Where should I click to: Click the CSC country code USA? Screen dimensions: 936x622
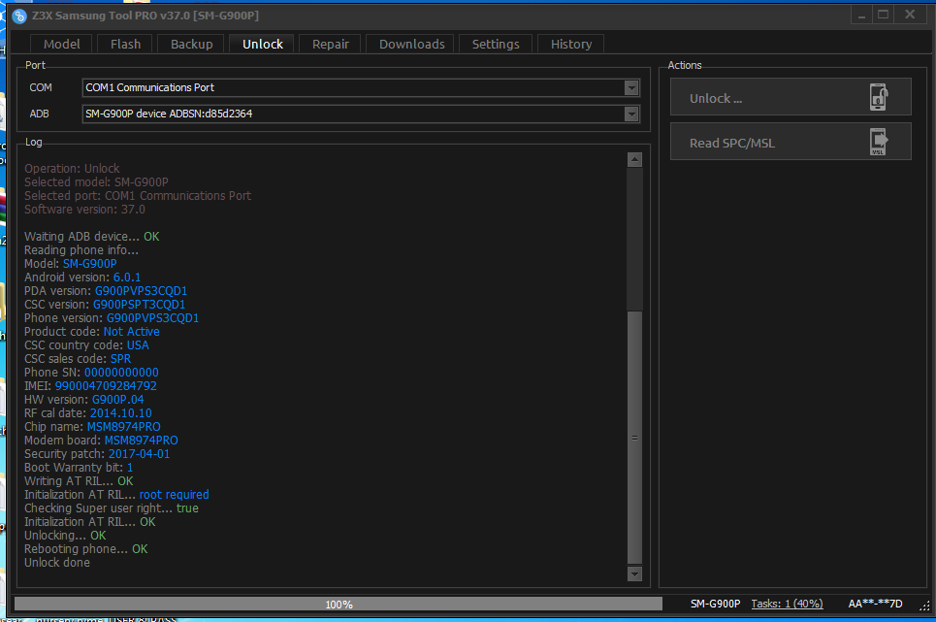tap(138, 345)
